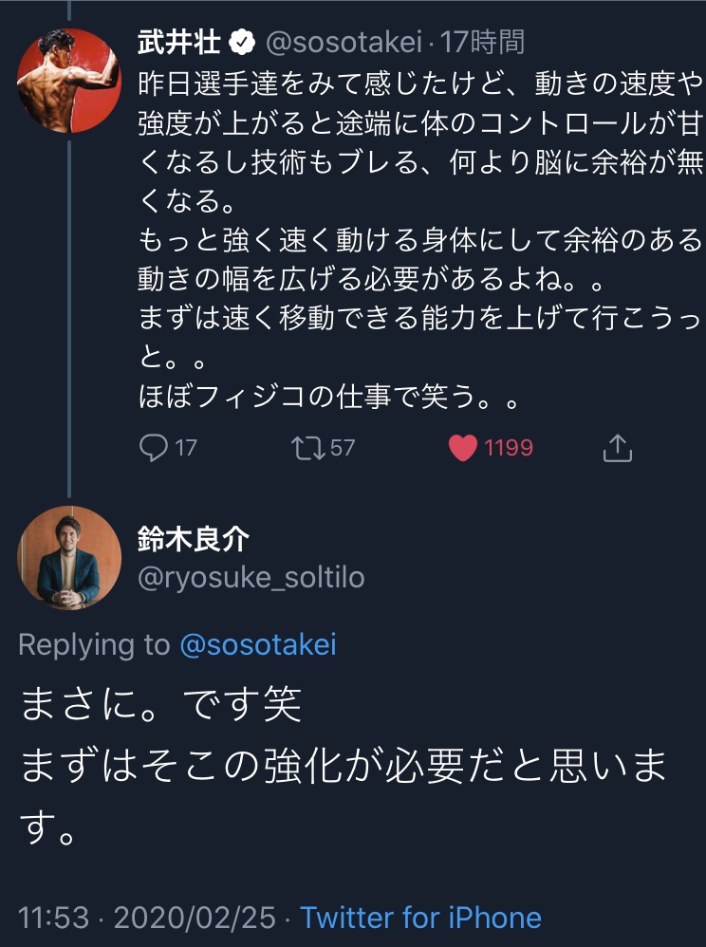The image size is (706, 947).
Task: Unlike the tweet via the red heart
Action: [x=462, y=447]
